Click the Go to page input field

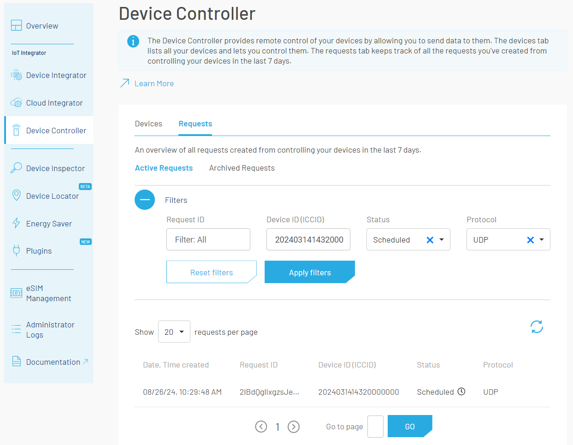[375, 427]
